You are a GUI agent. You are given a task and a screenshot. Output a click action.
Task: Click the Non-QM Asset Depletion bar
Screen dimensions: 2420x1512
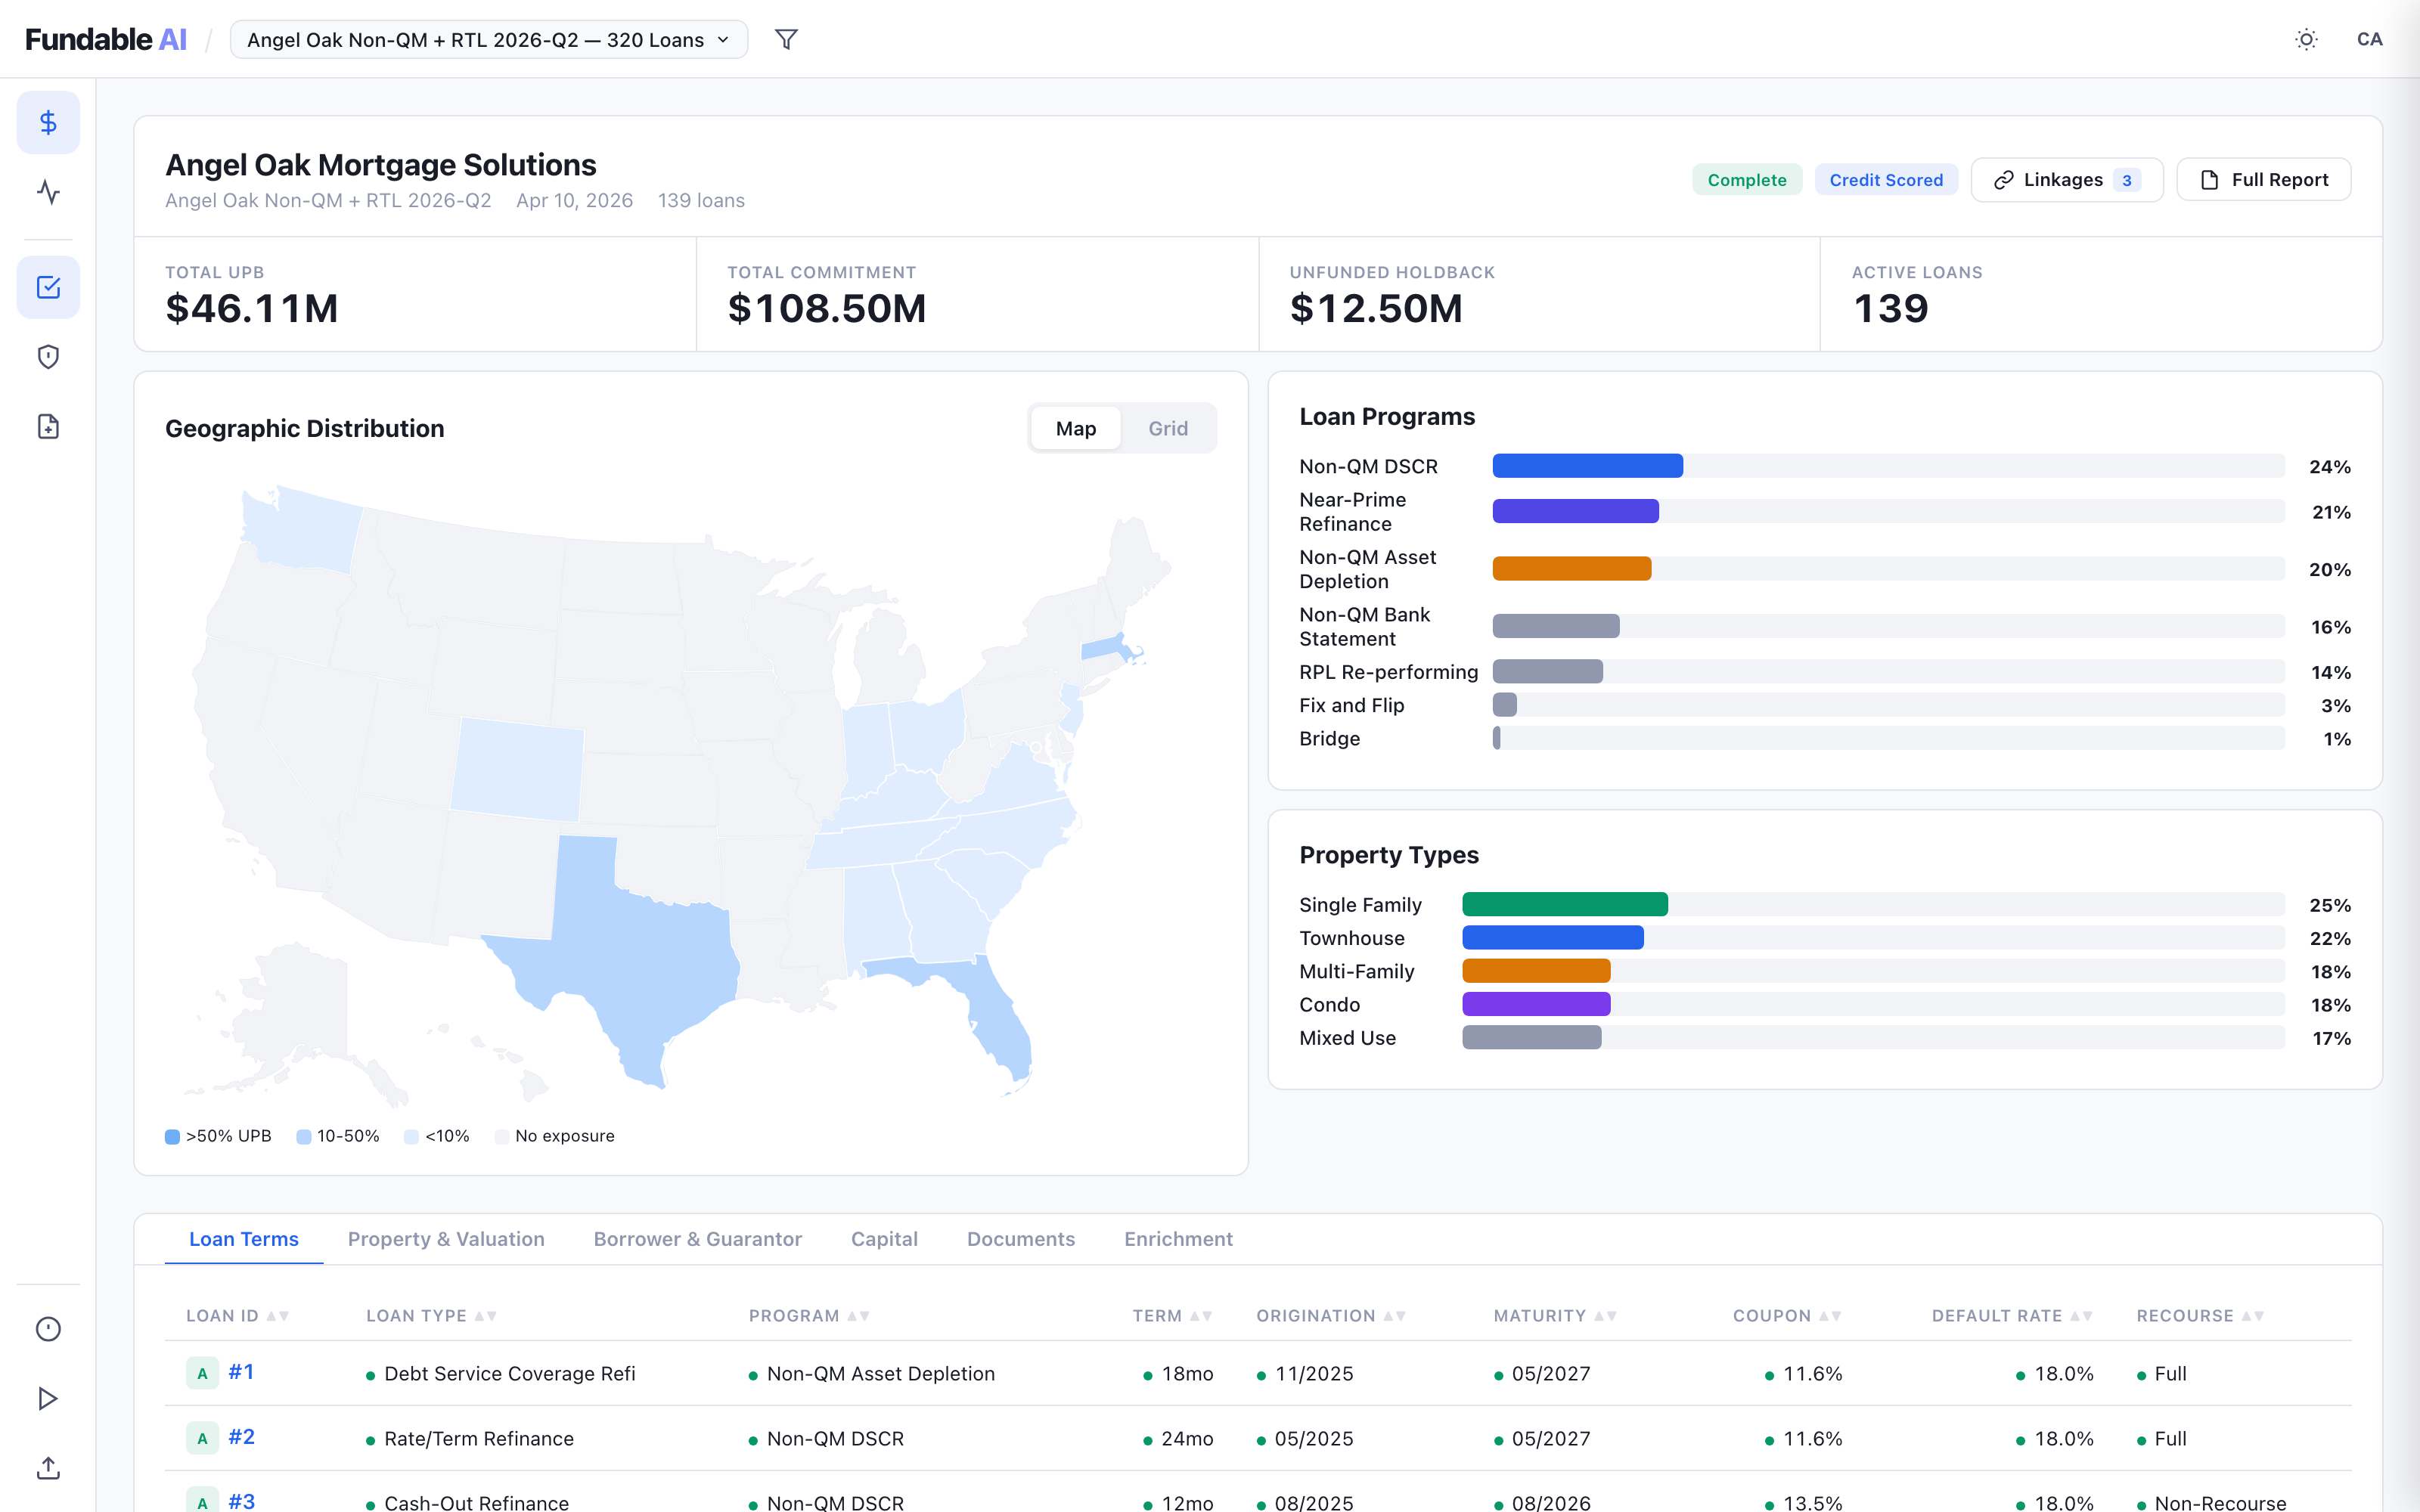pyautogui.click(x=1571, y=569)
